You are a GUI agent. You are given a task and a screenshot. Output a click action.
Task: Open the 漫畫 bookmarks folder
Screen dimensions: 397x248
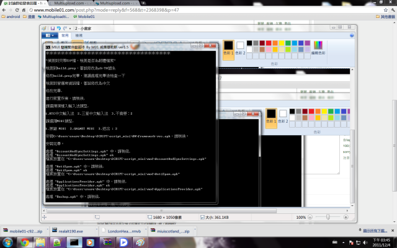pyautogui.click(x=29, y=17)
